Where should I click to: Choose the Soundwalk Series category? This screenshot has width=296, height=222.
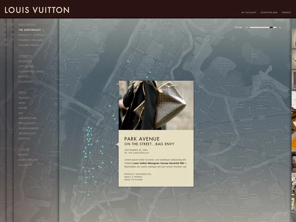pyautogui.click(x=31, y=71)
